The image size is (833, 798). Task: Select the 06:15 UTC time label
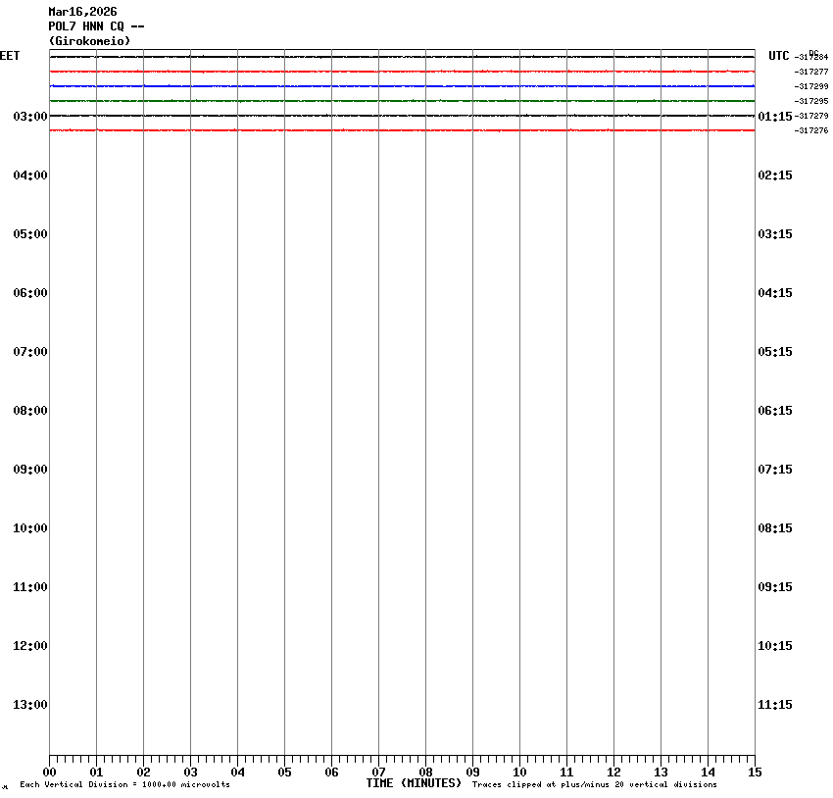(775, 411)
